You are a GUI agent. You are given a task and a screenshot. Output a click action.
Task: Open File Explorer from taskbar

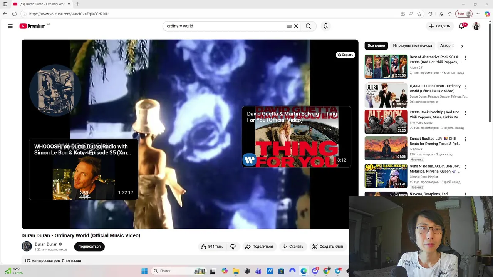[236, 271]
